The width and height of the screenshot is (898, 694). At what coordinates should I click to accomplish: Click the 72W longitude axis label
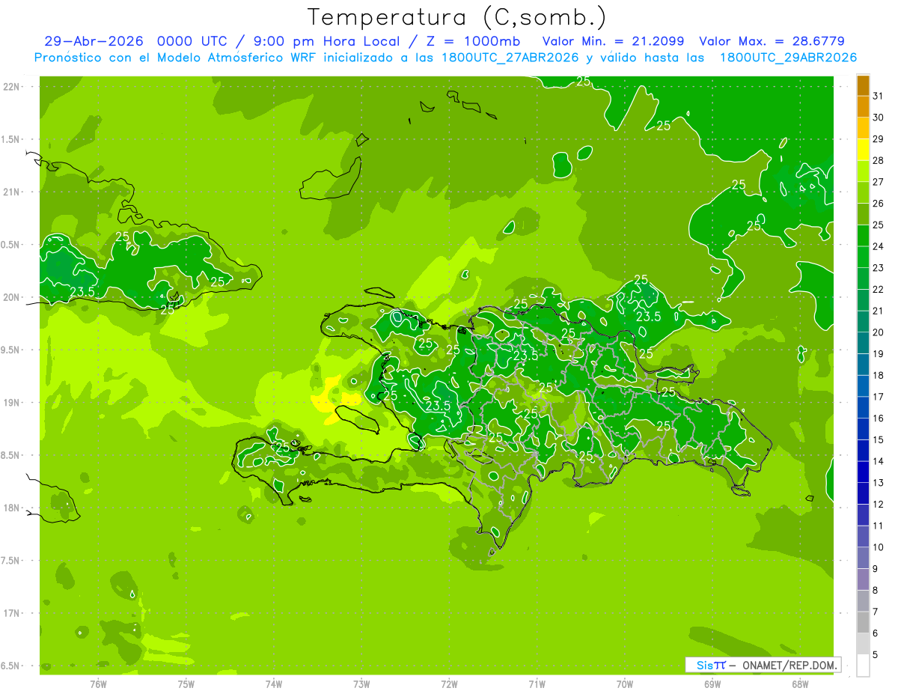(x=449, y=684)
